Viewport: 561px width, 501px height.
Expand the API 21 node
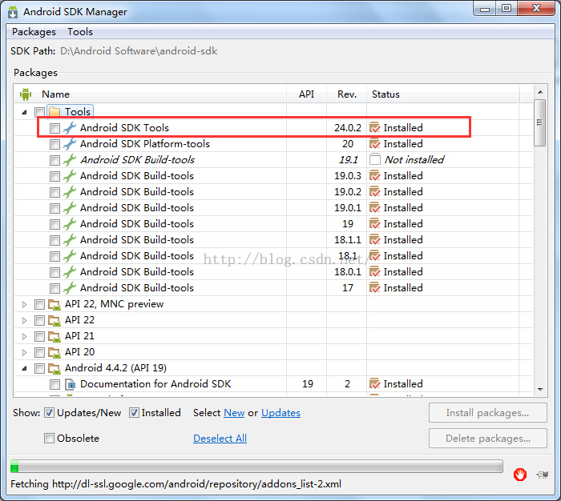click(24, 337)
